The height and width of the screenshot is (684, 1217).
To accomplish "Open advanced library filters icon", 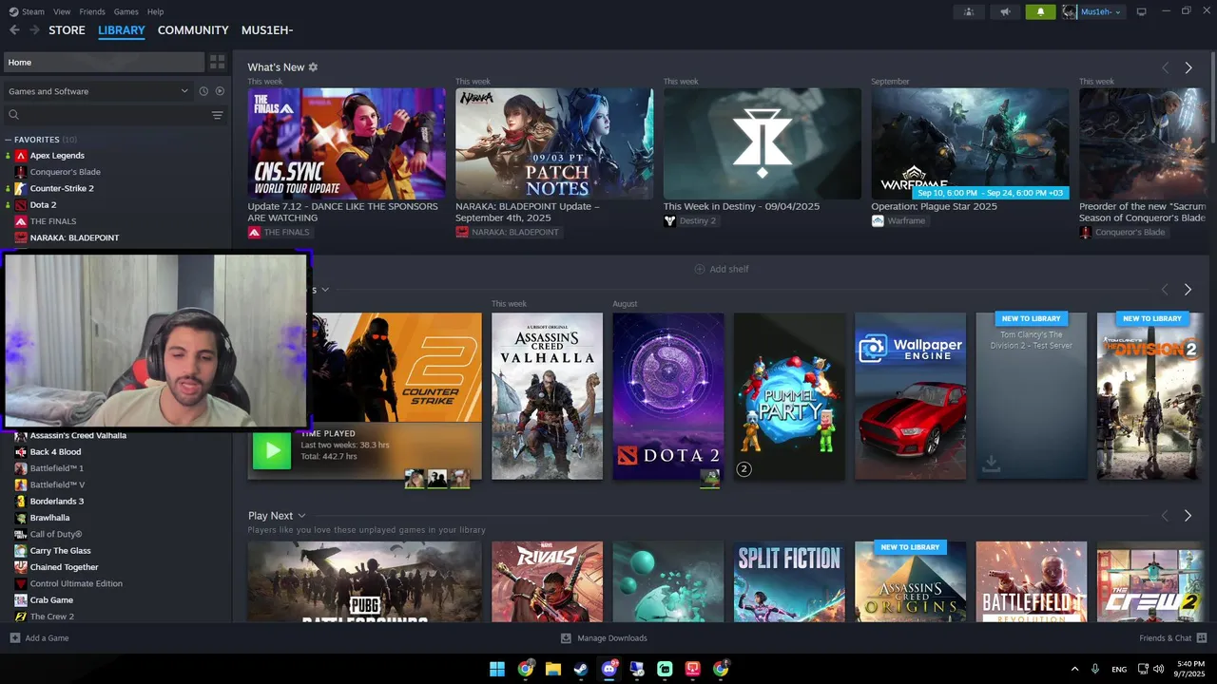I will [218, 115].
